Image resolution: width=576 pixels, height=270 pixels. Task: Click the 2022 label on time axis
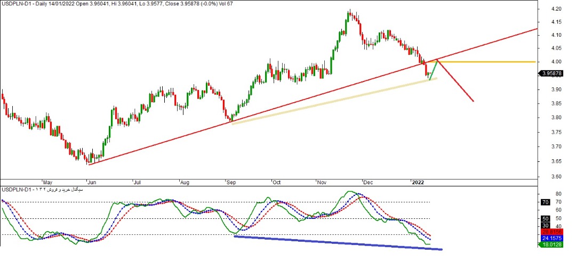(x=418, y=182)
